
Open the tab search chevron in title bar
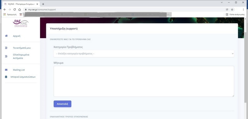coord(222,2)
